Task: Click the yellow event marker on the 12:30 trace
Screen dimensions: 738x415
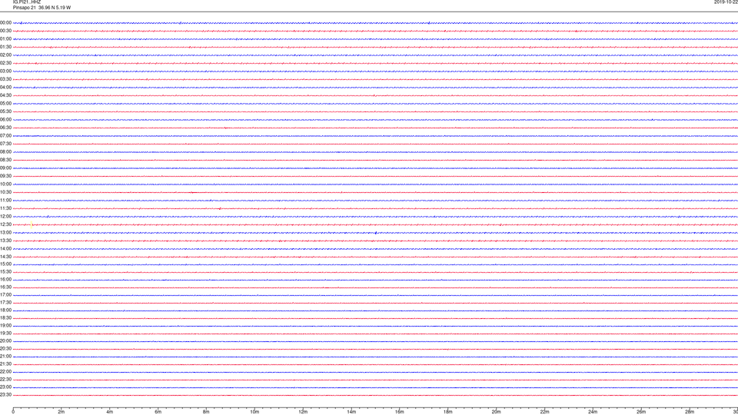Action: [32, 224]
